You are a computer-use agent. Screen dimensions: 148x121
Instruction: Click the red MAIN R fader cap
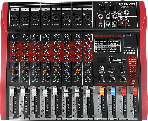135,91
